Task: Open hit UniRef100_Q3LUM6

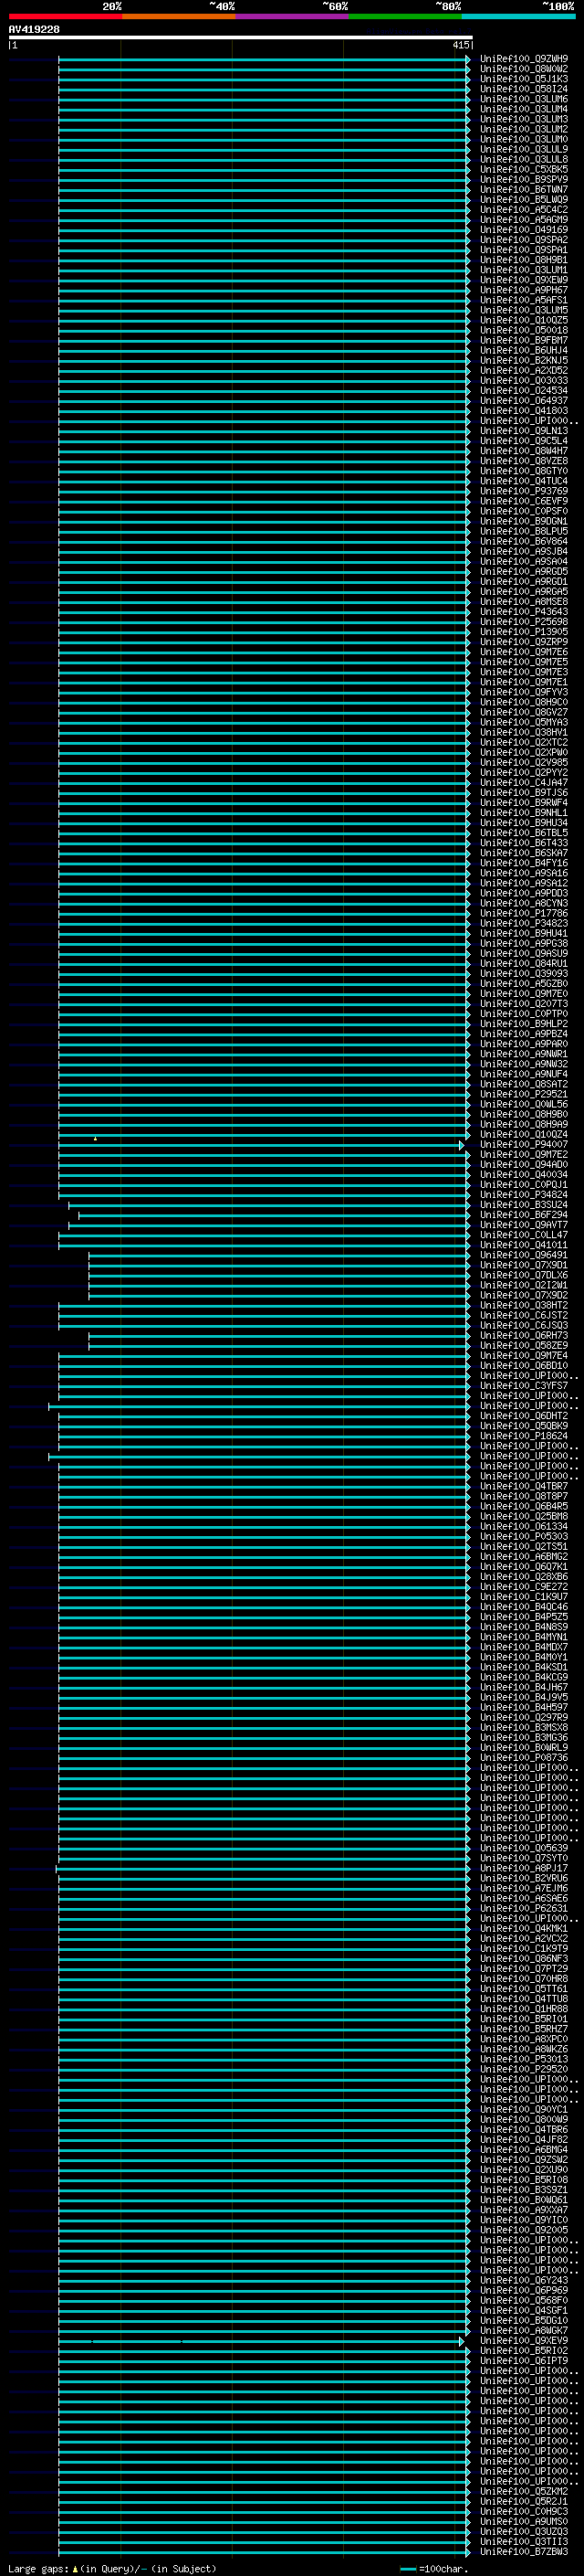Action: coord(524,99)
